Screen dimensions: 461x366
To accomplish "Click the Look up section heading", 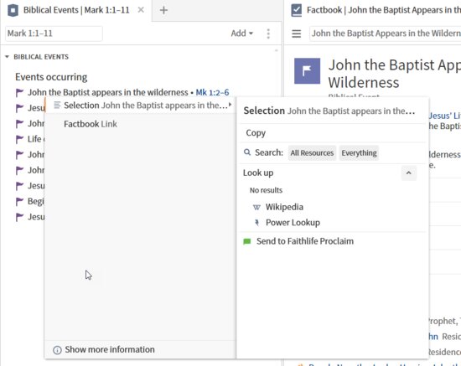I will click(x=258, y=173).
